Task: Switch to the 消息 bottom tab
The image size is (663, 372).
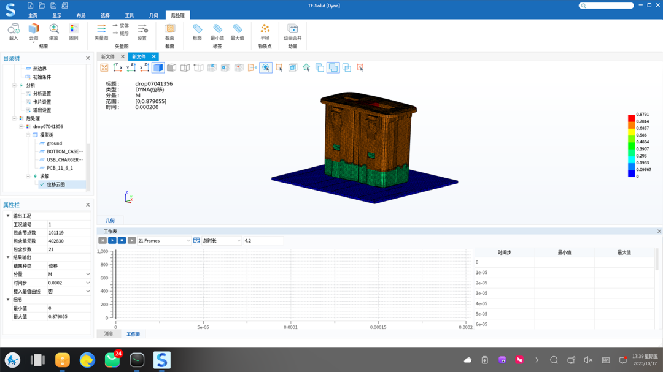Action: pos(109,334)
